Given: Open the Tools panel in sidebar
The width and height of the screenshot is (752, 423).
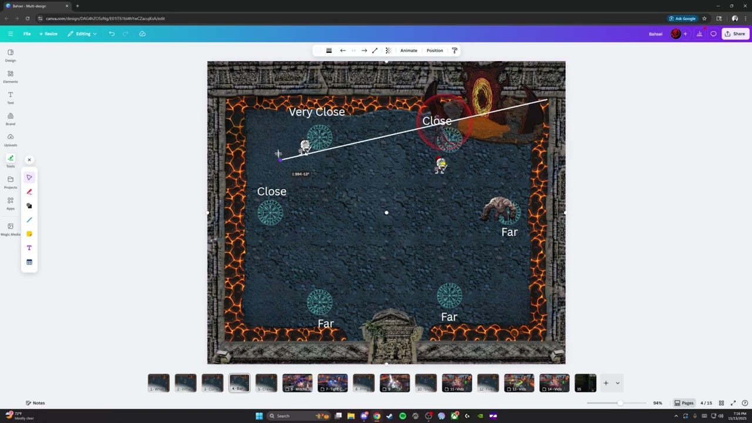Looking at the screenshot, I should (11, 161).
